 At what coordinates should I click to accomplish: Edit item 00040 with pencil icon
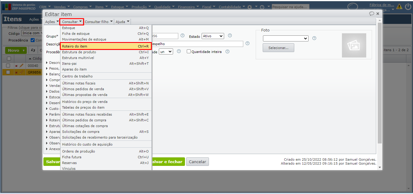coord(21,65)
